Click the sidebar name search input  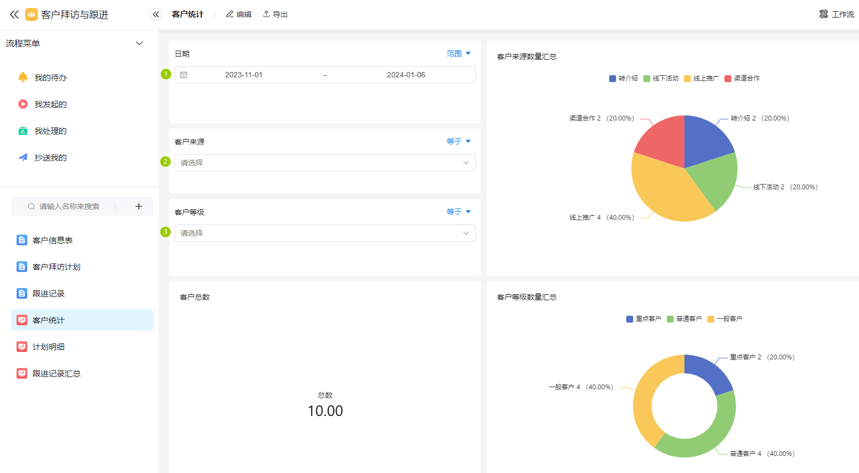point(69,206)
